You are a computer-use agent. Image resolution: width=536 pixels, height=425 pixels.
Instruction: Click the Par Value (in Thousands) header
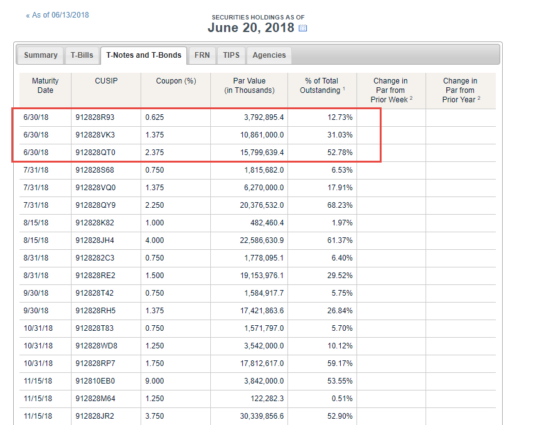(x=249, y=85)
